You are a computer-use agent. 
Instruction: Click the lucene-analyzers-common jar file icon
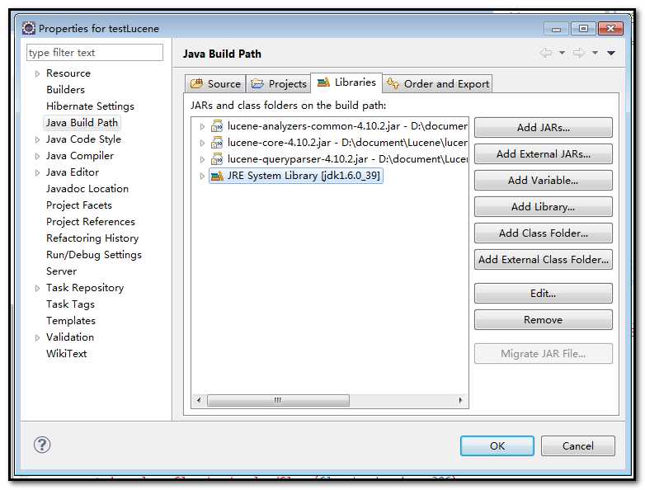click(217, 126)
